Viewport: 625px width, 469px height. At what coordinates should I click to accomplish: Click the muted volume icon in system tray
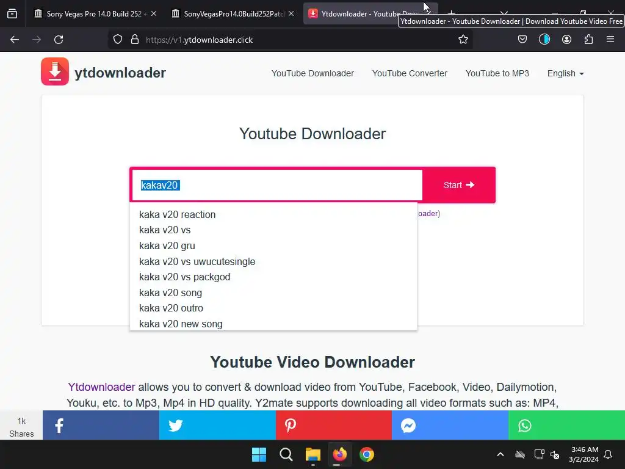click(x=554, y=454)
